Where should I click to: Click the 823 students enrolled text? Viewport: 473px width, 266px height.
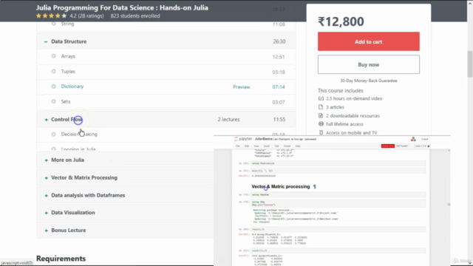135,16
